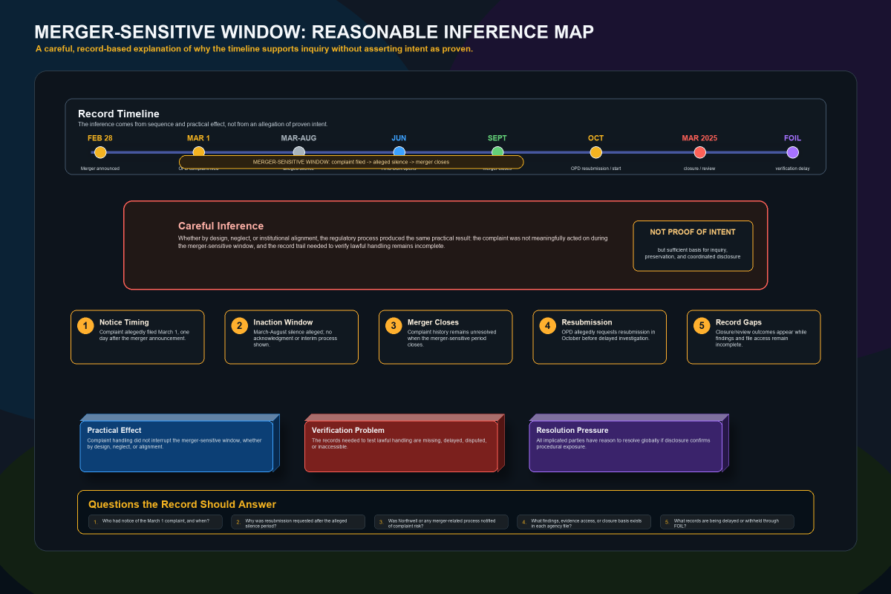Click the FEB 28 timeline dot
Image resolution: width=891 pixels, height=594 pixels.
tap(100, 152)
